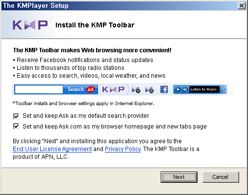Click the Listen to Music label

pos(203,89)
